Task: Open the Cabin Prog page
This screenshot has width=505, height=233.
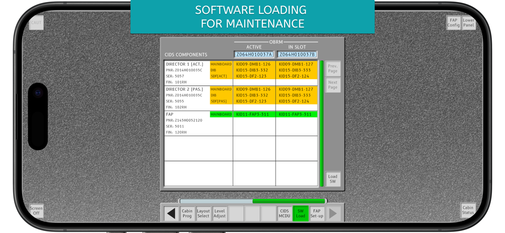Action: [187, 213]
